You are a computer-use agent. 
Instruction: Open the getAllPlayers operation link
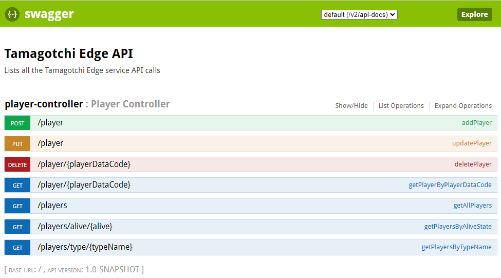472,206
